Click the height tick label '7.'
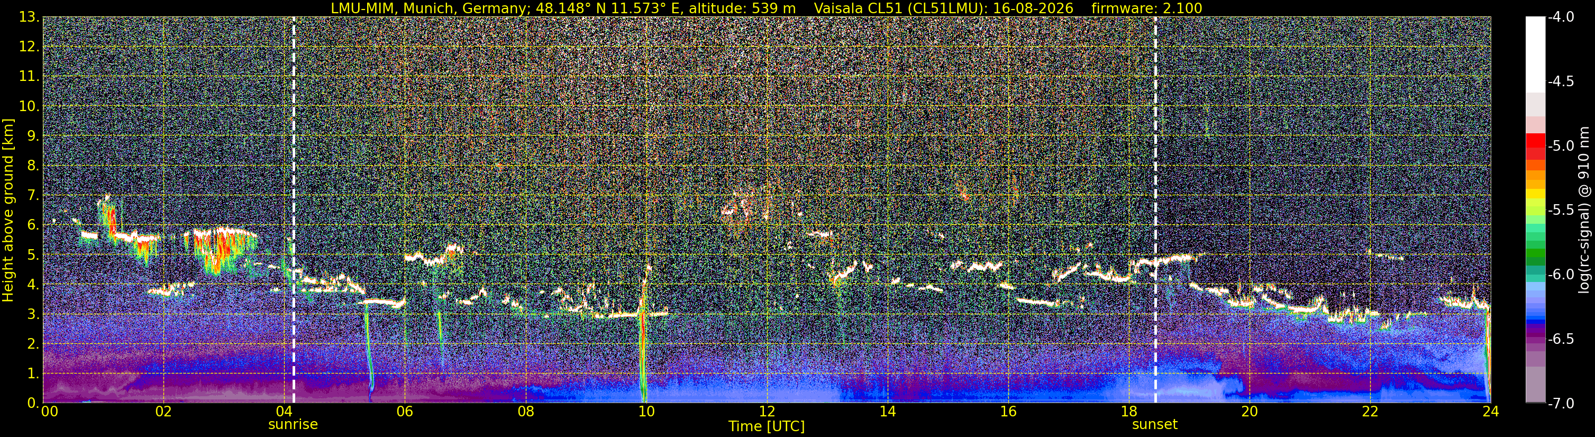The width and height of the screenshot is (1595, 437). pos(33,196)
